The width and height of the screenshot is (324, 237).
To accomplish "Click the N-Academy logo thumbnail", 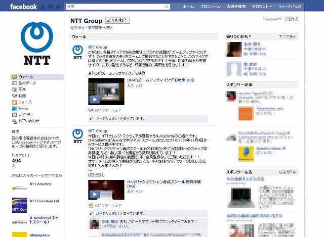I will 19,222.
